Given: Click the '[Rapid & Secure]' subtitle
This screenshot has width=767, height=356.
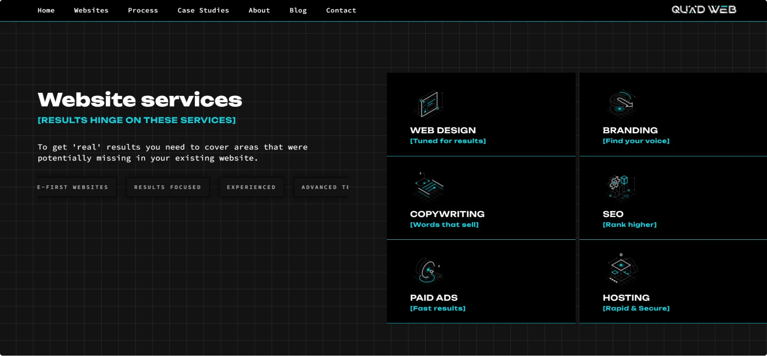Looking at the screenshot, I should [x=636, y=308].
